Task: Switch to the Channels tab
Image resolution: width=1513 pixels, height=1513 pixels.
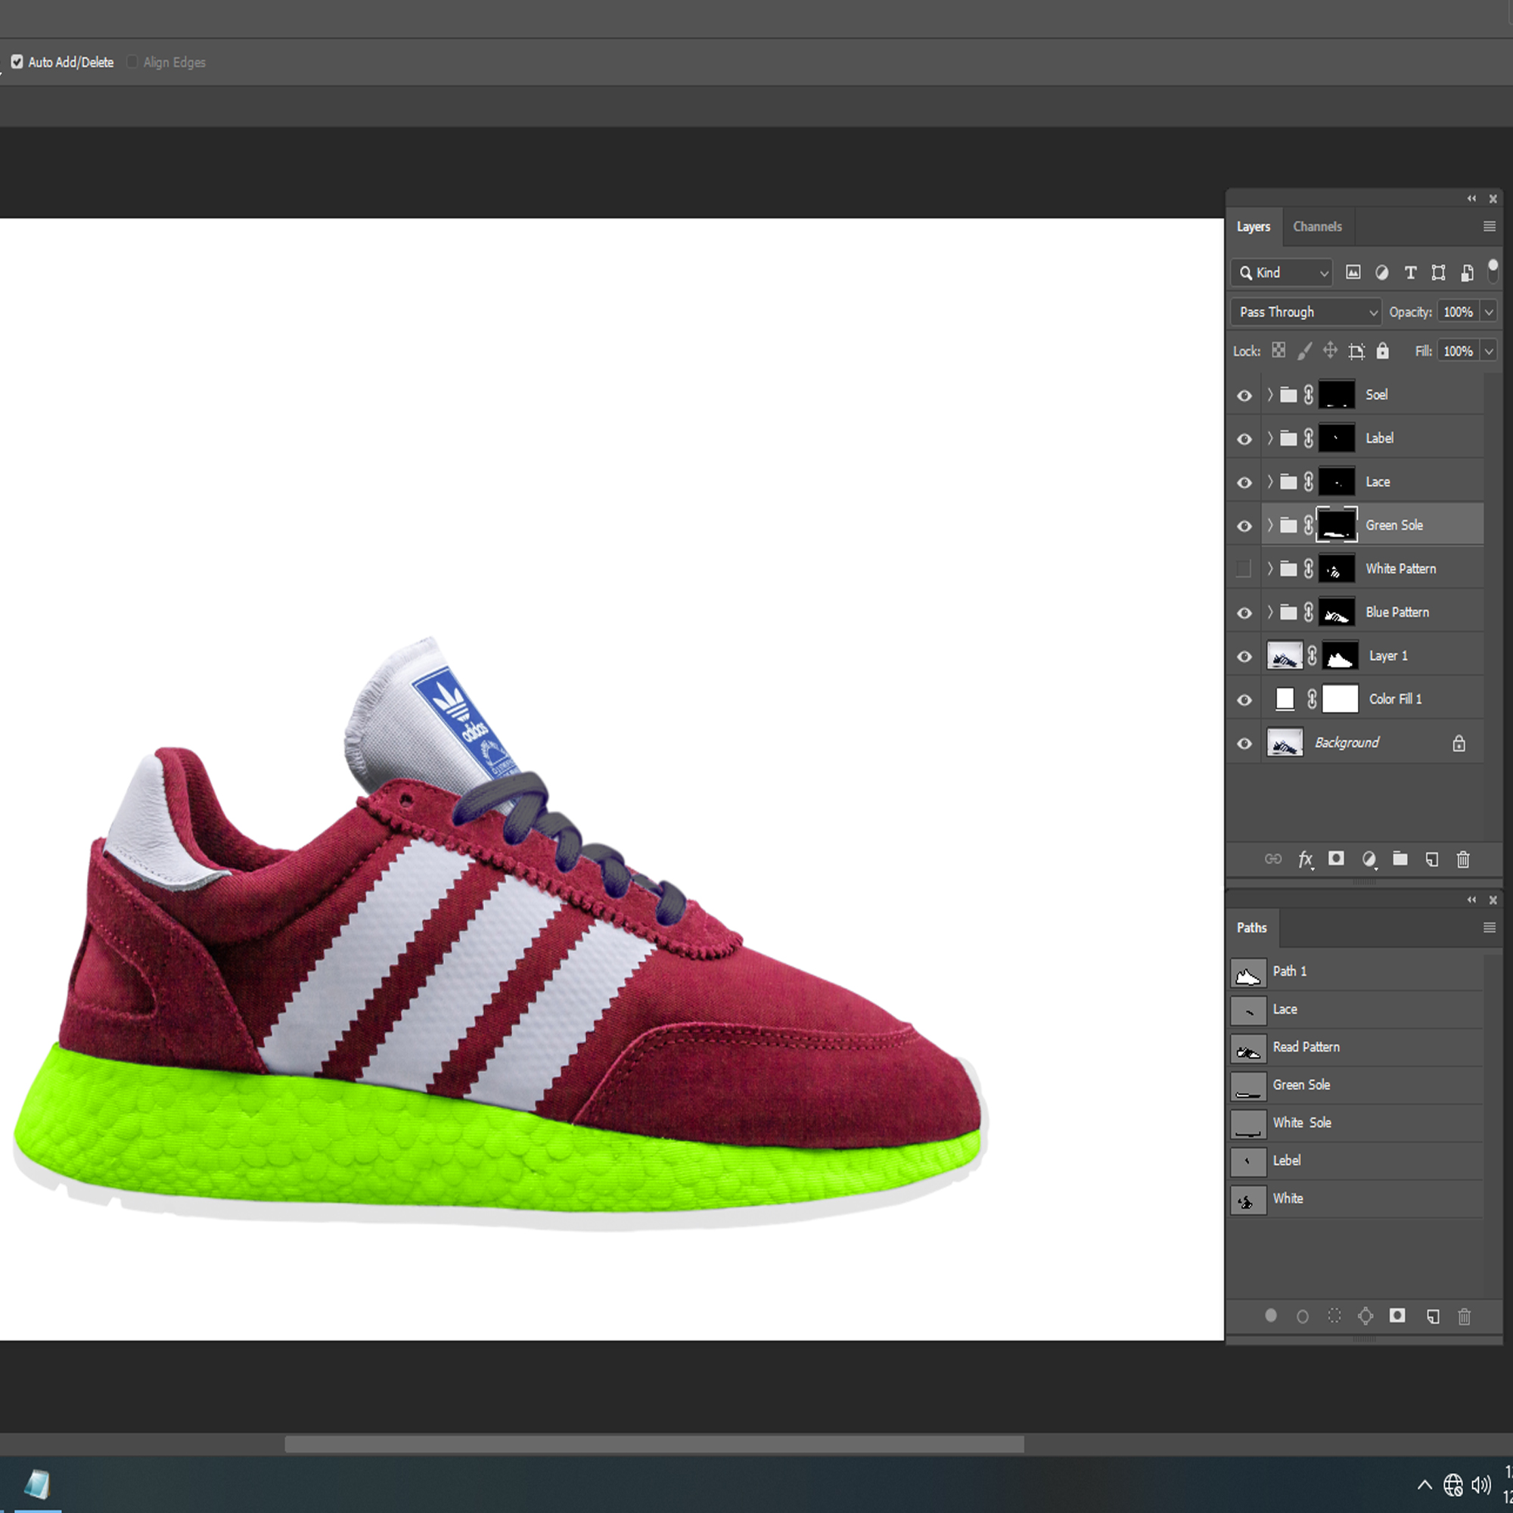Action: (1316, 226)
